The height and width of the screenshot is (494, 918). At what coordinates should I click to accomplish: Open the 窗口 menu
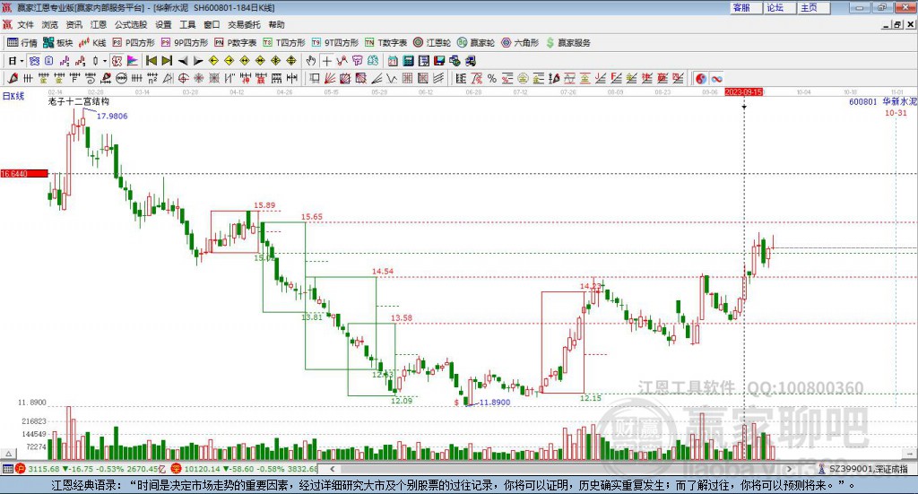212,24
